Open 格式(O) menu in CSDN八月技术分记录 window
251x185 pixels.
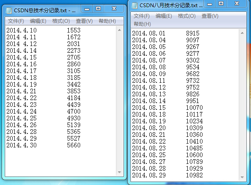coord(186,16)
